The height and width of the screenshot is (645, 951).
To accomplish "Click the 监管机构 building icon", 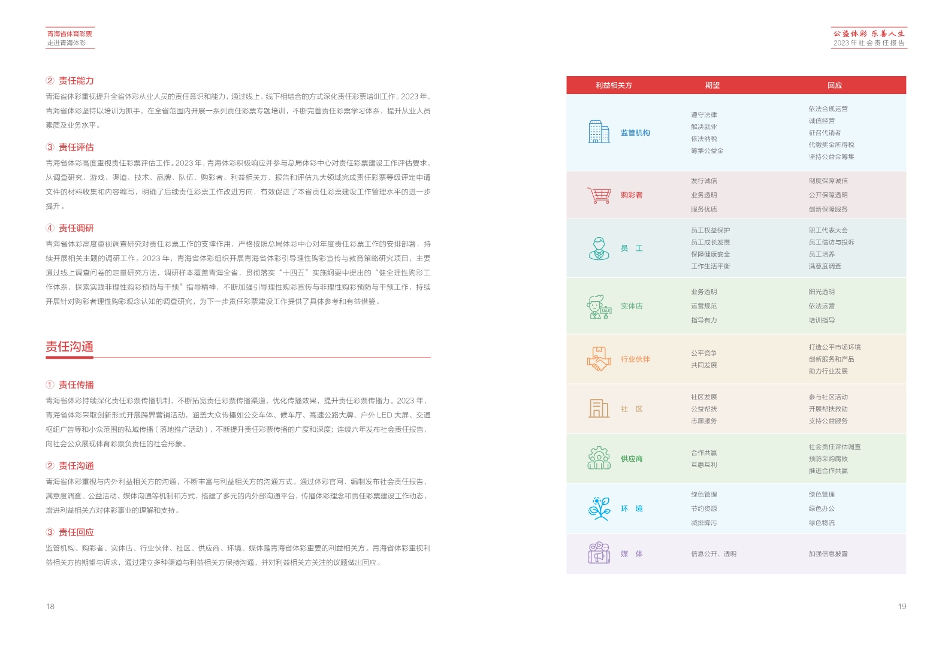I will pos(599,132).
